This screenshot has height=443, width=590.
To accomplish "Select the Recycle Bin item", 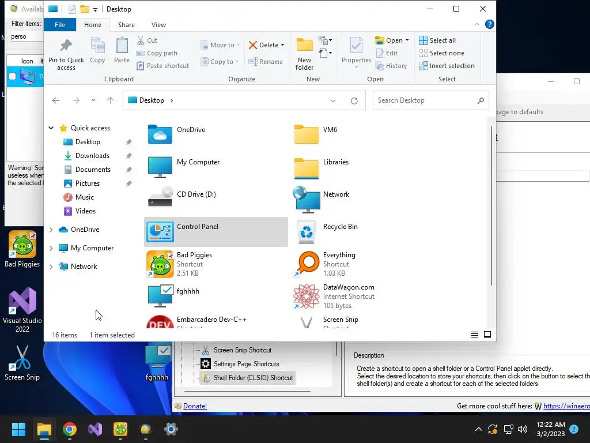I will (362, 232).
